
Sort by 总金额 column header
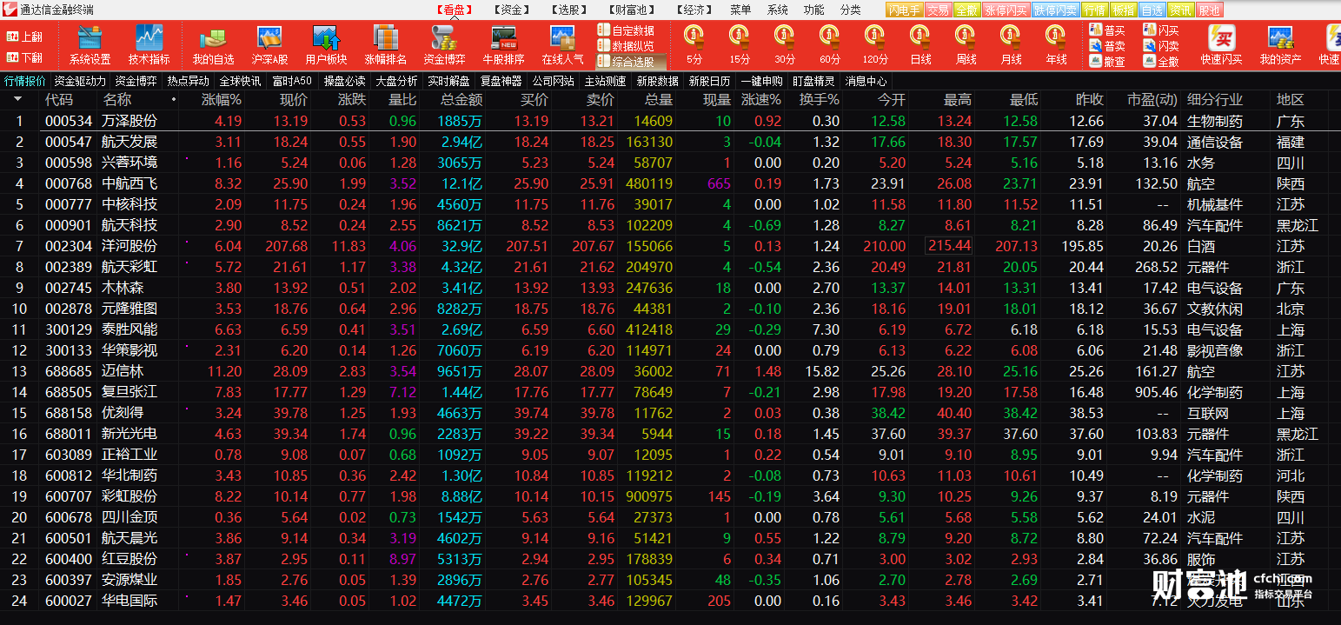pos(461,99)
